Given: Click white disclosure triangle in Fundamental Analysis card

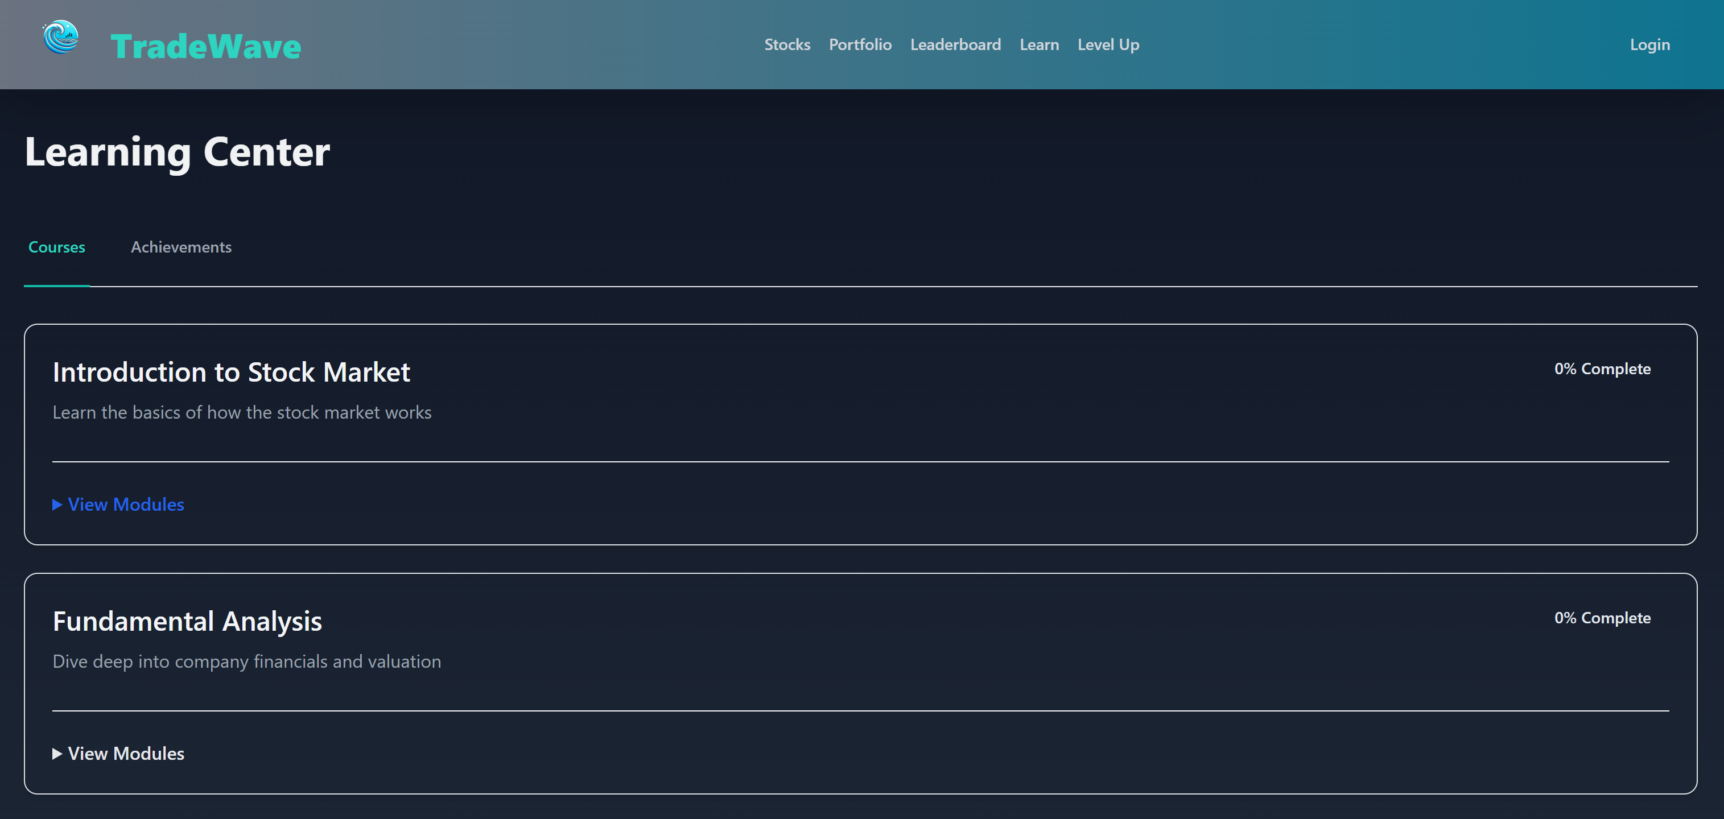Looking at the screenshot, I should click(57, 754).
